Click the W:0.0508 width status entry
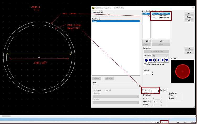The width and height of the screenshot is (197, 124). pyautogui.click(x=156, y=122)
